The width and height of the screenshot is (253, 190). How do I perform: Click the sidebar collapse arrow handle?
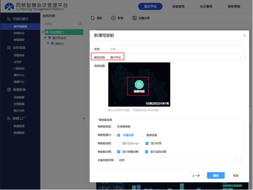[x=84, y=118]
